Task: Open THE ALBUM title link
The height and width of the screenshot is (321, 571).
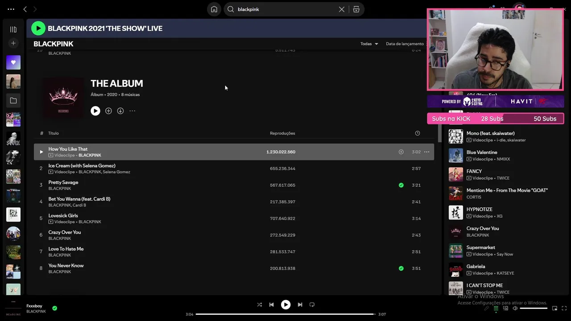Action: point(117,84)
